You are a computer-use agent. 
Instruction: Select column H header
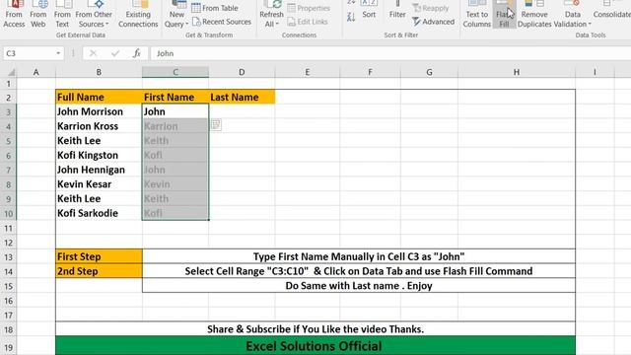coord(517,72)
